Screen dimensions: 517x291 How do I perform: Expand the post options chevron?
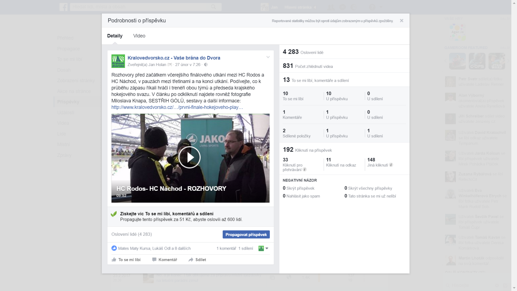tap(268, 57)
